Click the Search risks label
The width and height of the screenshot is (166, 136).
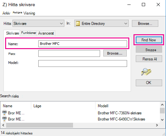coord(9,96)
